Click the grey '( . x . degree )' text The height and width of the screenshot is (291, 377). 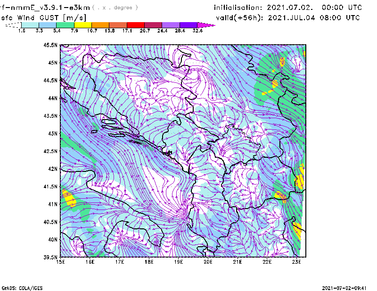point(115,8)
